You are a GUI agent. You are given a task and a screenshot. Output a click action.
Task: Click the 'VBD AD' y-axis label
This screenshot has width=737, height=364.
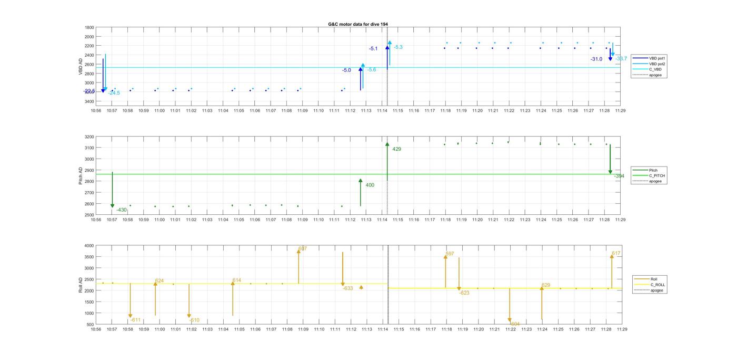(81, 66)
